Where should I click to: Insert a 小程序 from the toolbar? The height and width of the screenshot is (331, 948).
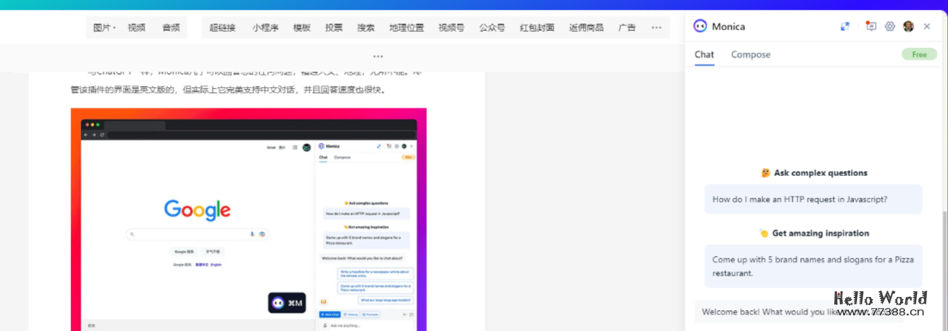coord(265,28)
